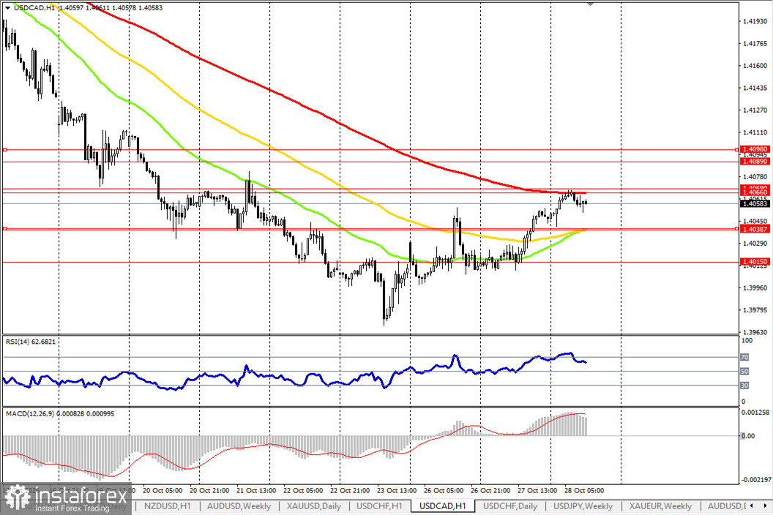Click the RSI 30 level label

click(744, 386)
